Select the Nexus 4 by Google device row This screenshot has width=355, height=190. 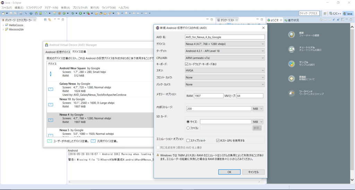[x=100, y=120]
